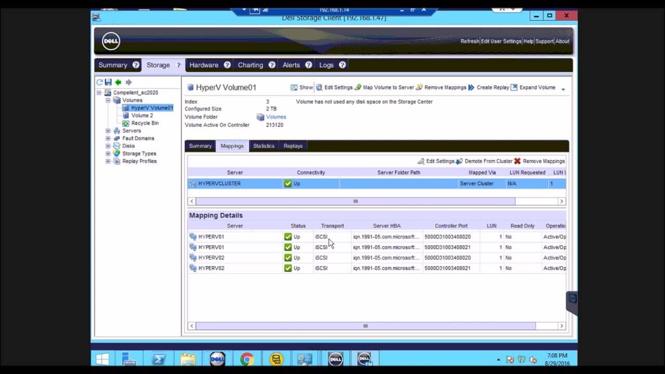The image size is (665, 374).
Task: Click the mappings table horizontal scrollbar thumb
Action: click(355, 201)
